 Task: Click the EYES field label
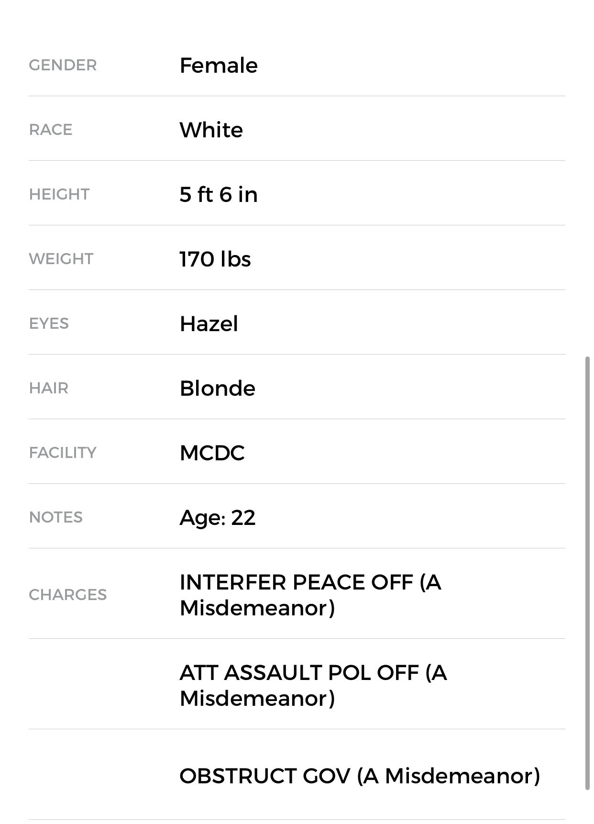49,323
